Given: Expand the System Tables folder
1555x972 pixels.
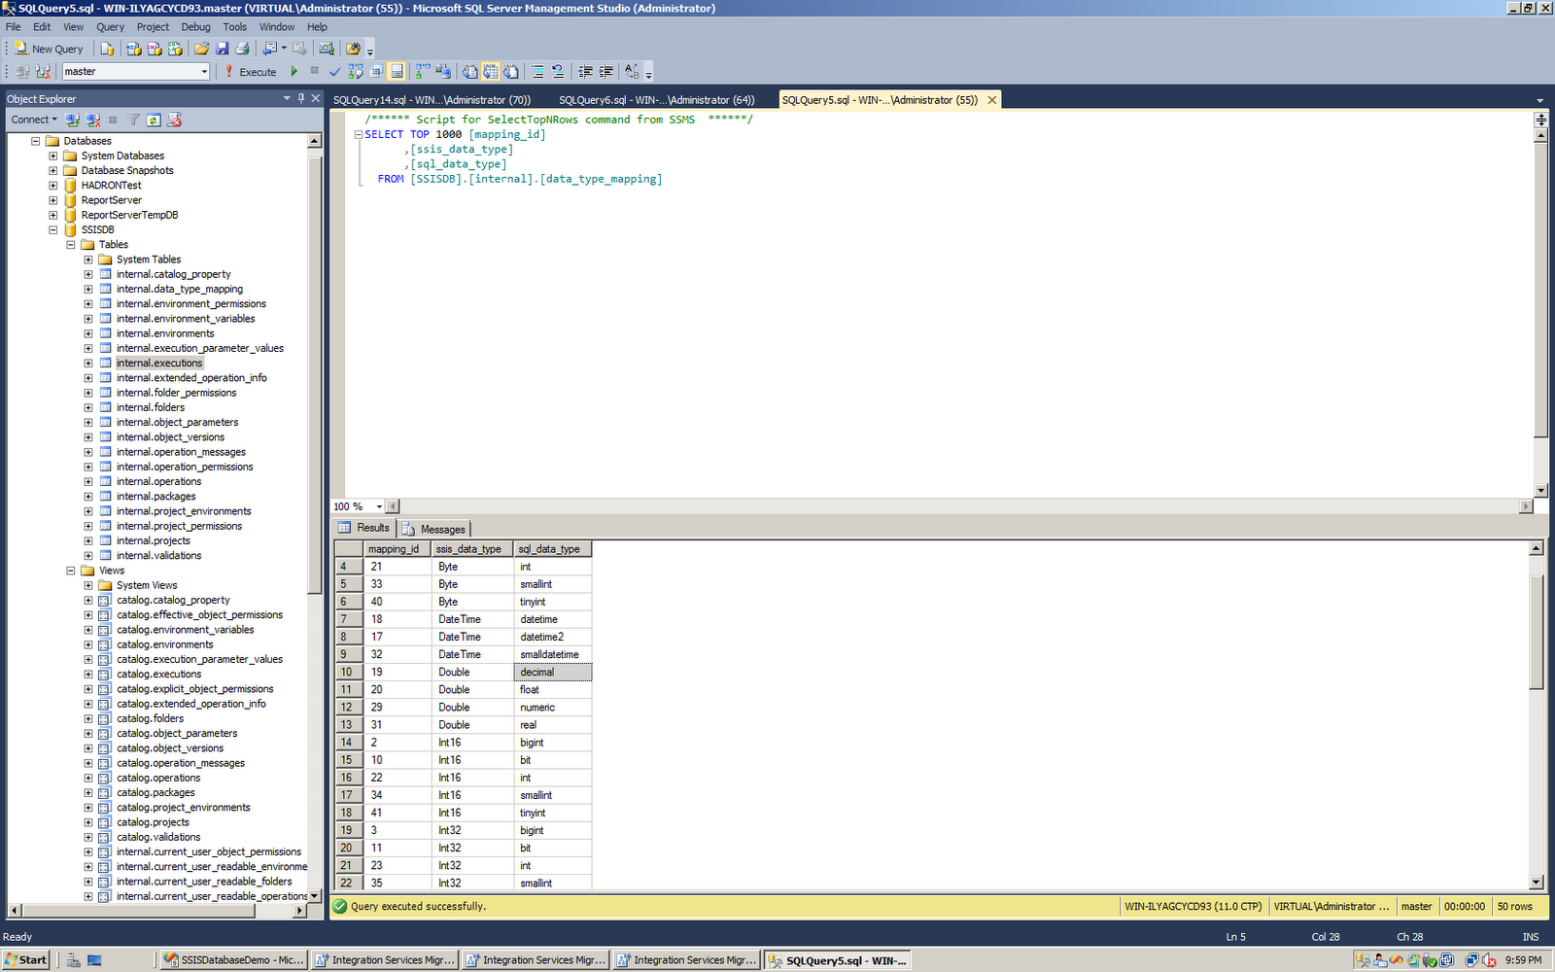Looking at the screenshot, I should 88,260.
